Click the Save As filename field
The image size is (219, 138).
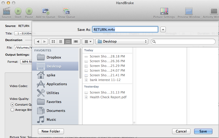125,30
